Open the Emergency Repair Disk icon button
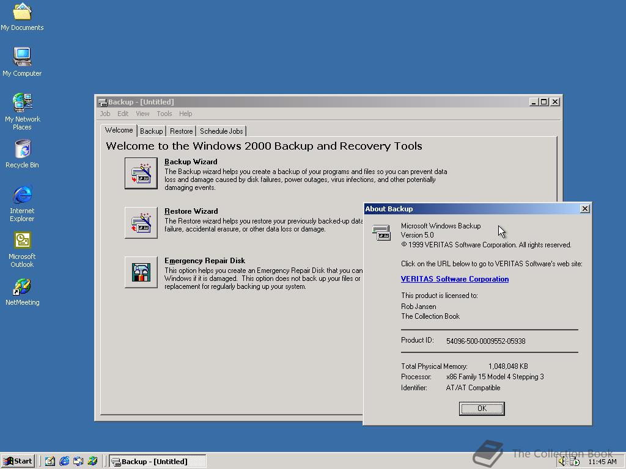 point(141,272)
